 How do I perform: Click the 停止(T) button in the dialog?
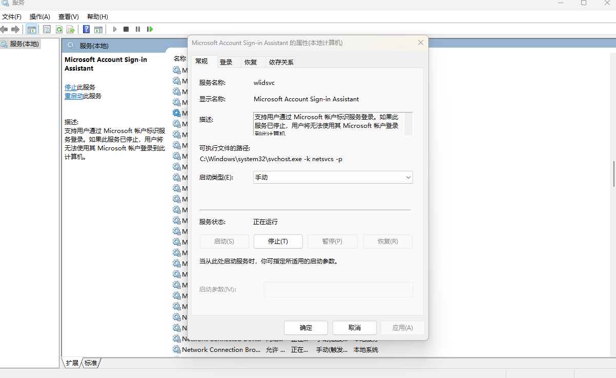(x=278, y=241)
